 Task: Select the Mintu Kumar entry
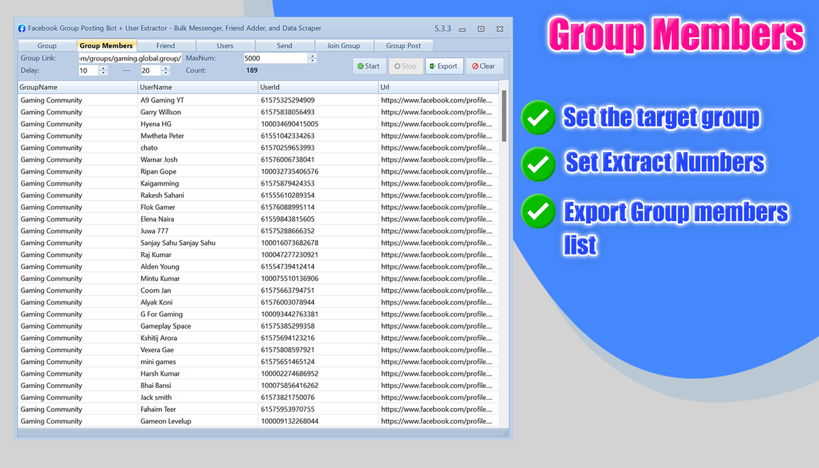258,278
